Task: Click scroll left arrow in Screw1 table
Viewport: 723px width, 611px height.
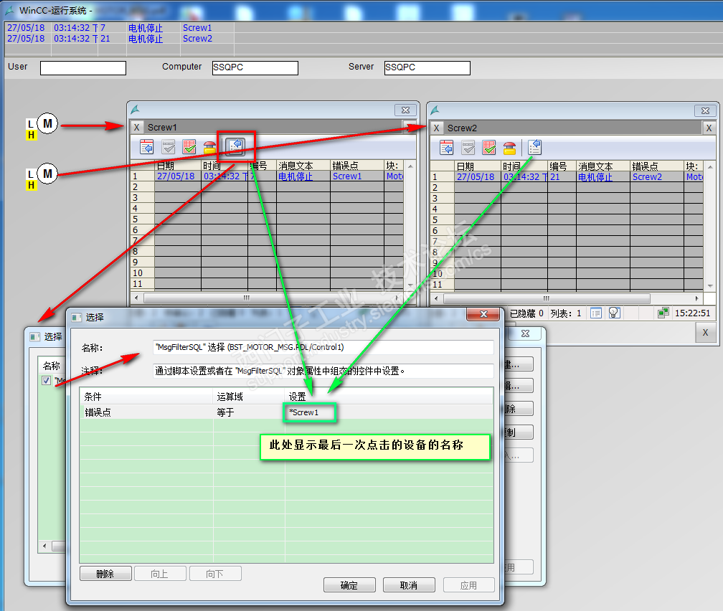Action: click(136, 298)
